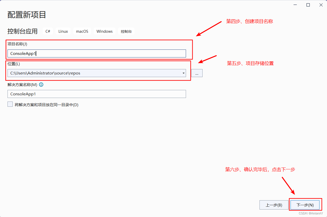Go to next step with 下一步(N)
Image resolution: width=327 pixels, height=217 pixels.
coord(305,205)
